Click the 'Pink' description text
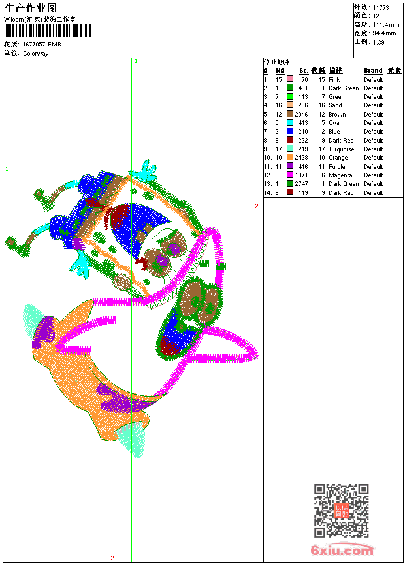This screenshot has width=405, height=563. coord(334,79)
